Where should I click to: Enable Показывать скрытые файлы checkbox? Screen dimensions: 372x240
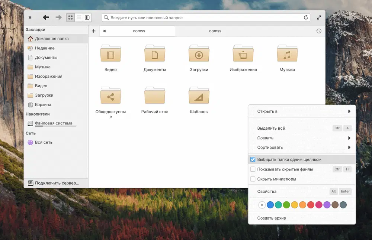click(253, 169)
